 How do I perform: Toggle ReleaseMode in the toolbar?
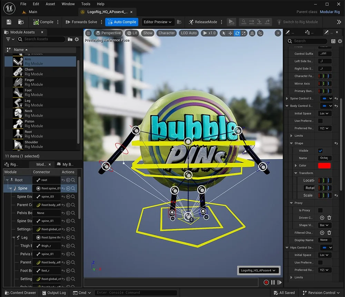point(203,22)
